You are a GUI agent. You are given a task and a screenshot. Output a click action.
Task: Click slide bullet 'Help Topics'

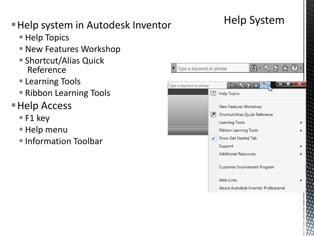(47, 38)
